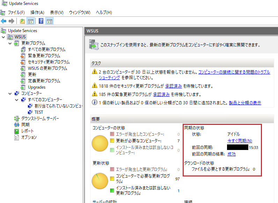Click the タスク section header
Viewport: 278px width, 203px height.
[182, 63]
